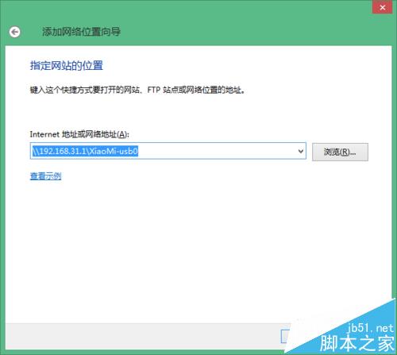Image resolution: width=397 pixels, height=355 pixels.
Task: Close the Add Network Location wizard
Action: [x=382, y=7]
